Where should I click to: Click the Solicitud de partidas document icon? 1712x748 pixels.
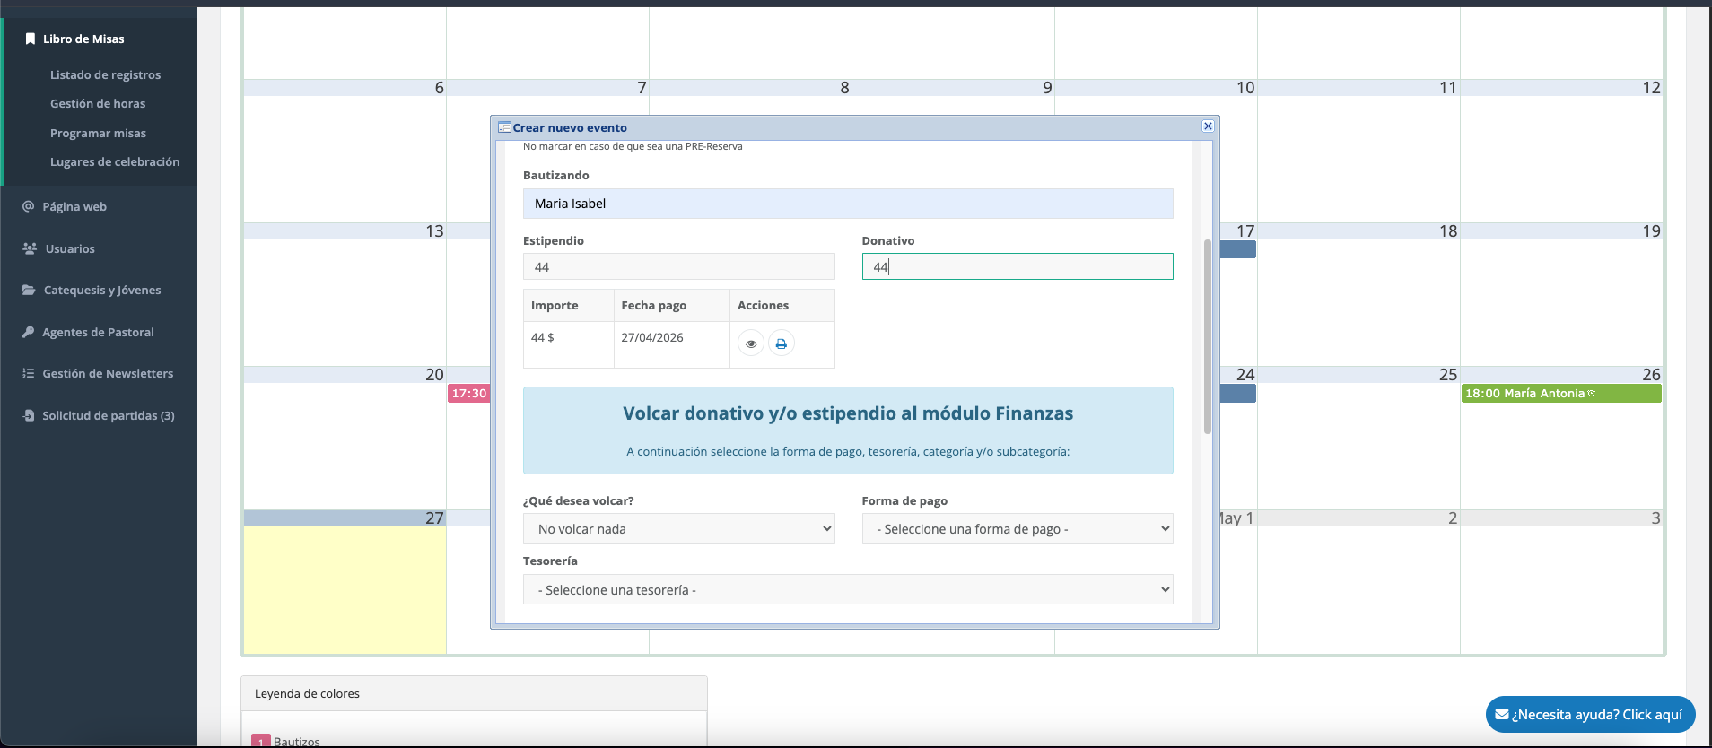(x=29, y=415)
